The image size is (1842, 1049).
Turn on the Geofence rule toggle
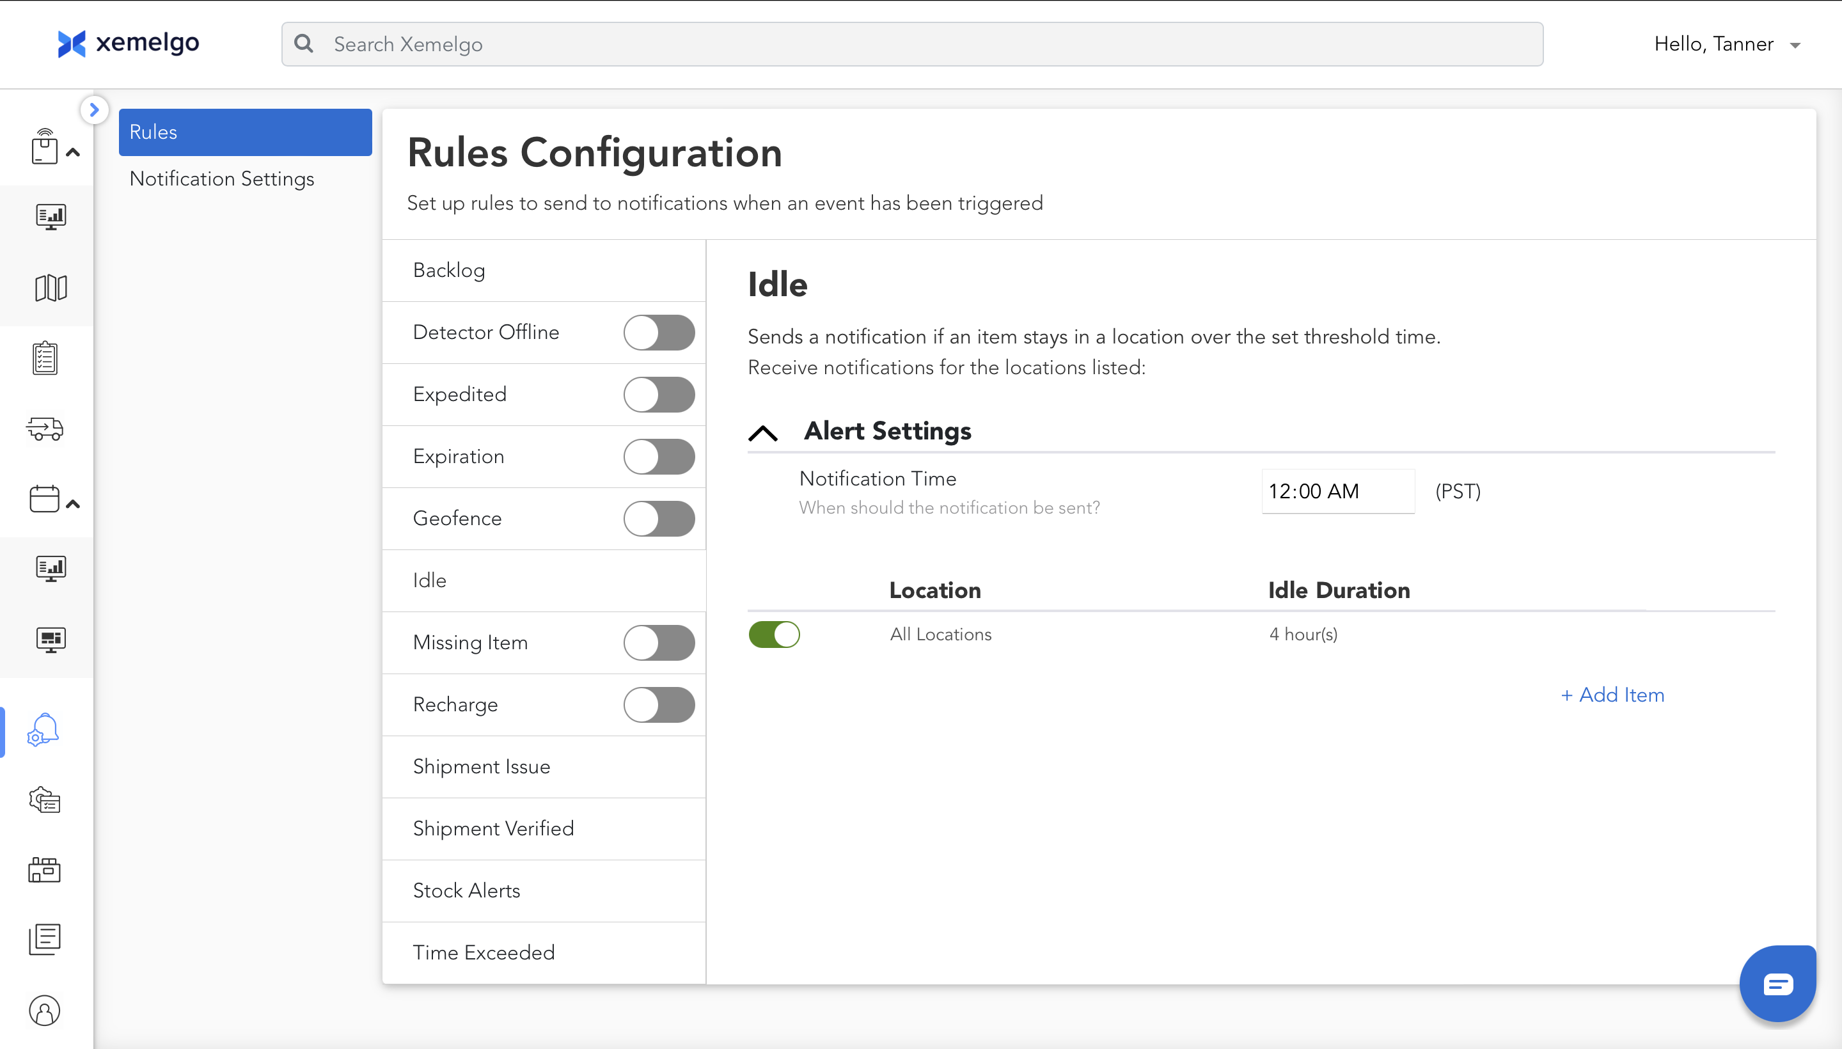[658, 519]
